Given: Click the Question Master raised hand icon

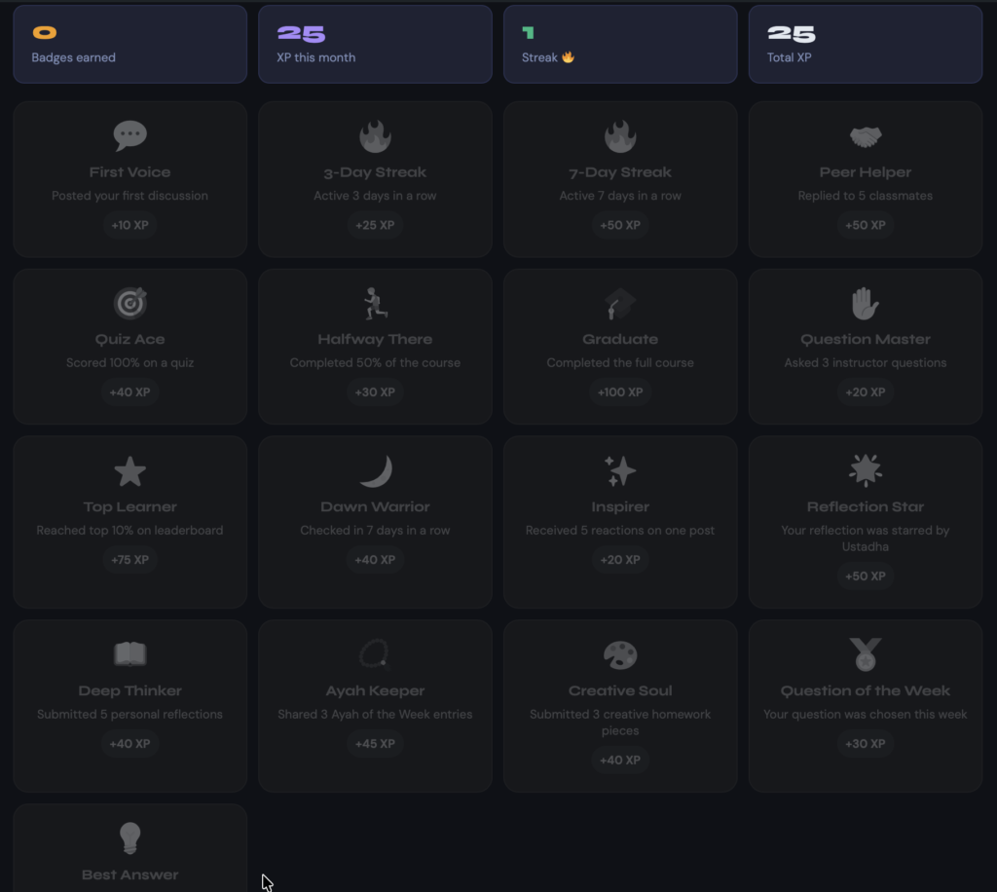Looking at the screenshot, I should pyautogui.click(x=866, y=303).
